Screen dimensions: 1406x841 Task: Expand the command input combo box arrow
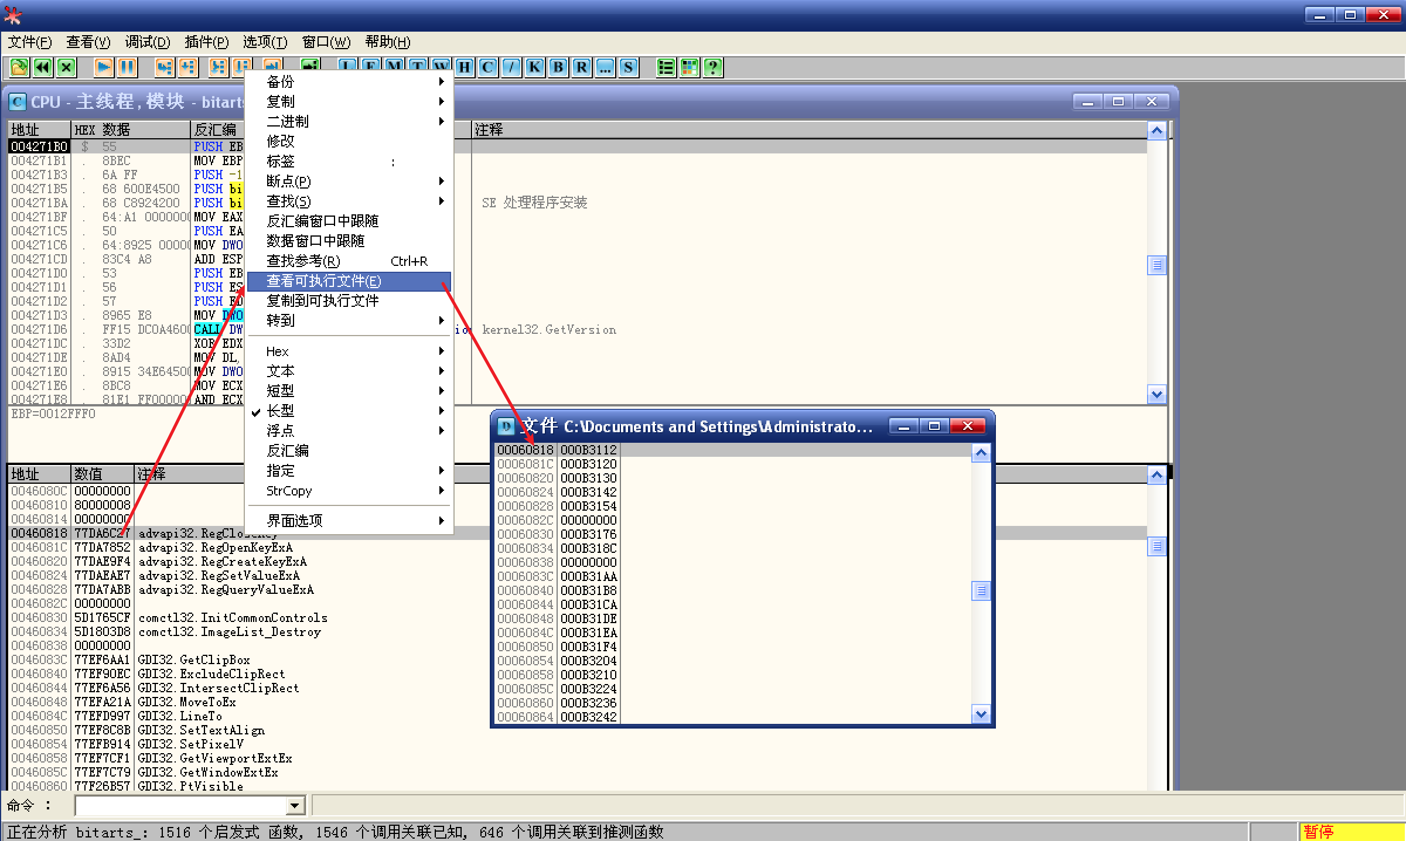[295, 806]
